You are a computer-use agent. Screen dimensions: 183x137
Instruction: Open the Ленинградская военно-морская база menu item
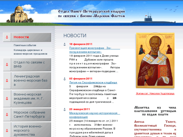coord(31,81)
